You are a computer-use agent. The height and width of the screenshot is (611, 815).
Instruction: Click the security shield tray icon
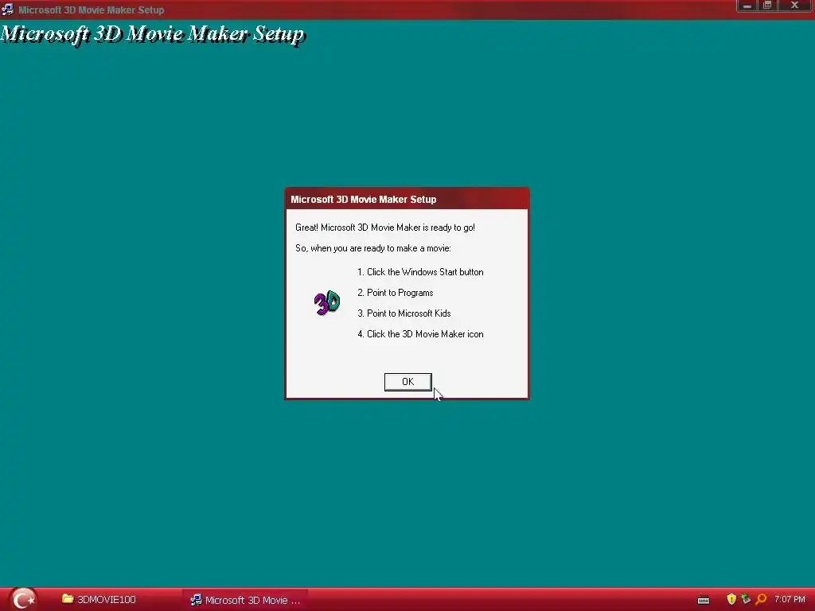click(731, 599)
